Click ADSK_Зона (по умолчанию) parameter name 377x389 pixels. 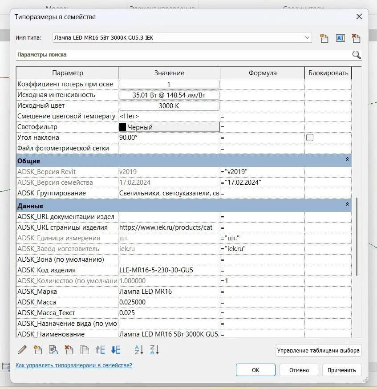pyautogui.click(x=61, y=259)
